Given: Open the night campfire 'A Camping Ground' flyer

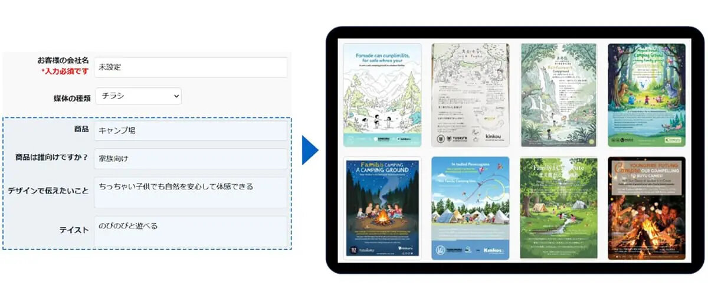Looking at the screenshot, I should 382,208.
